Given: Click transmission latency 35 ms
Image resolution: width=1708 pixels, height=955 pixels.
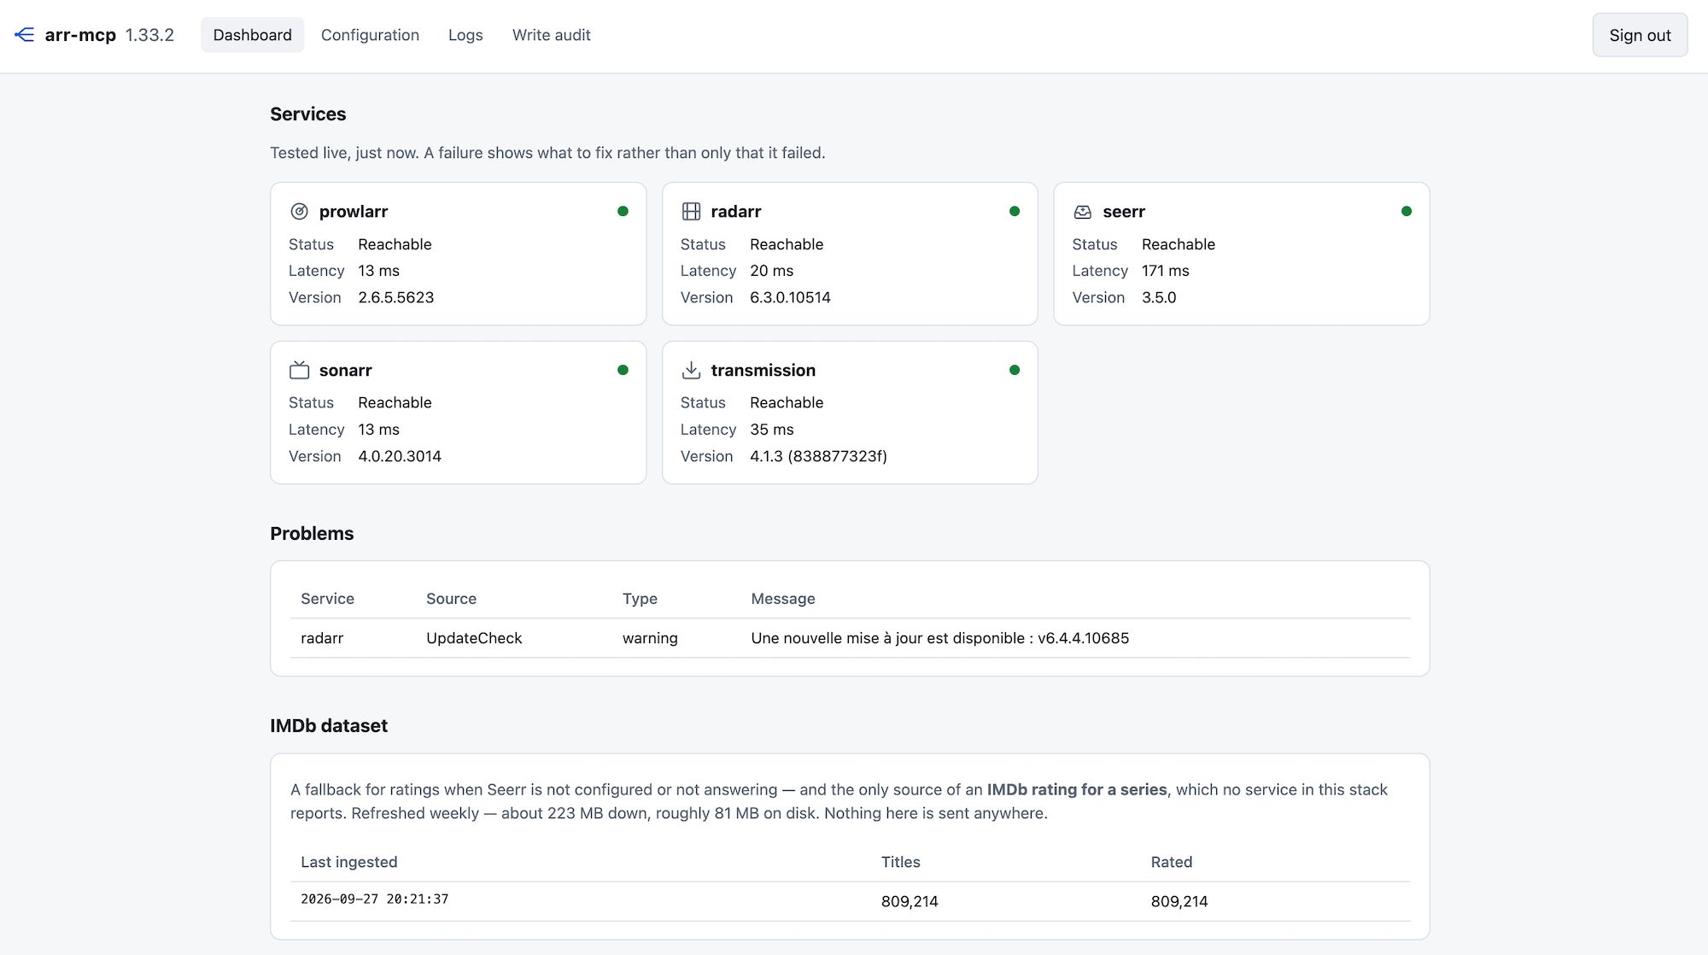Looking at the screenshot, I should 772,430.
